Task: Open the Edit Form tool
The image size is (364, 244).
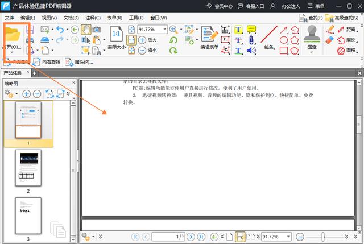Action: 209,38
